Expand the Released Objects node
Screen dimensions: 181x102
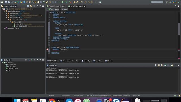[x=5, y=28]
